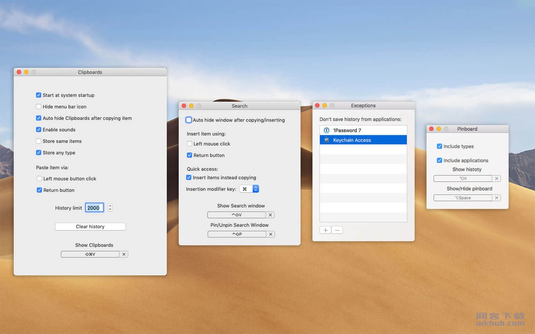Toggle Store any type checkbox

39,153
